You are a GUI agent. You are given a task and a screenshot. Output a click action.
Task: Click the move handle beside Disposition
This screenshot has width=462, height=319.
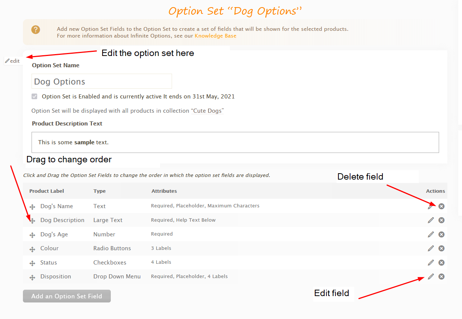(32, 277)
